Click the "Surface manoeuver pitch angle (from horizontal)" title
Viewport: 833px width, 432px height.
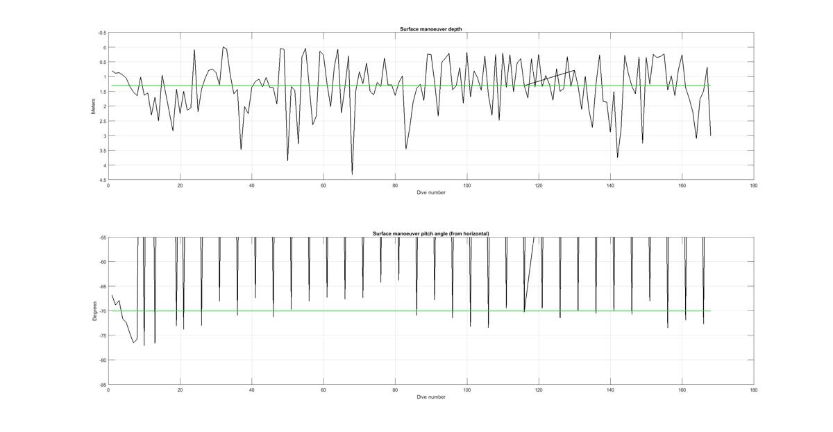[x=431, y=233]
